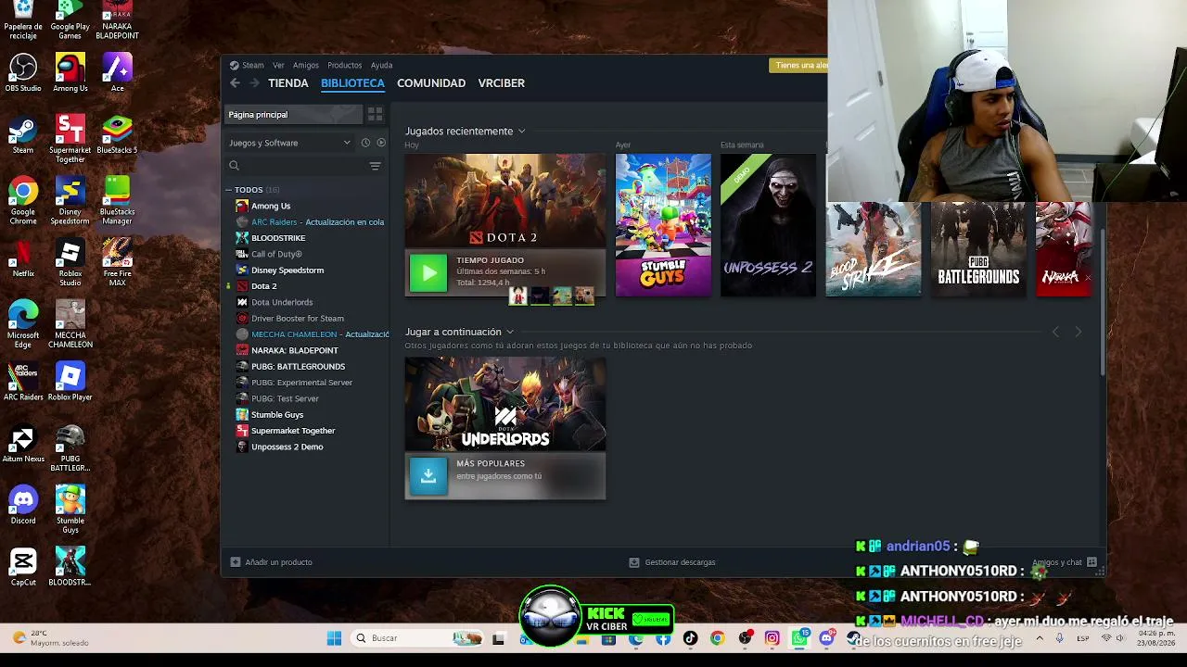
Task: Open the Jugar a continuación shelf dropdown
Action: click(x=509, y=332)
